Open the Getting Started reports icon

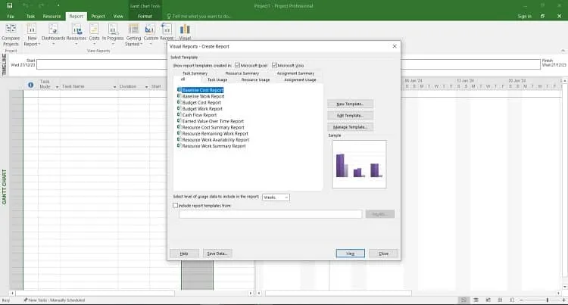click(x=133, y=29)
